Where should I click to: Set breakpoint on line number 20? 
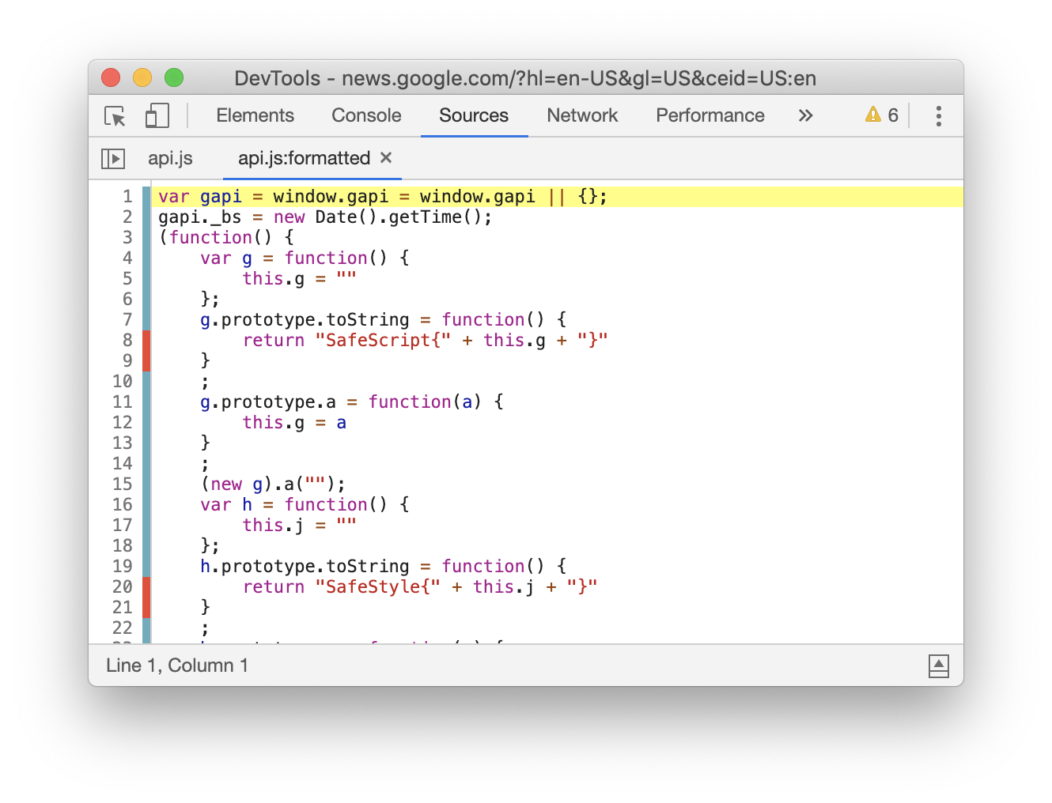pos(122,586)
